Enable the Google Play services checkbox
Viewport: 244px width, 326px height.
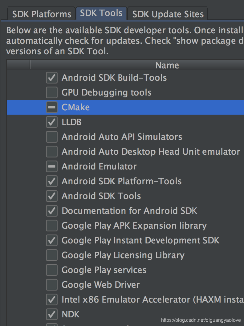click(51, 270)
